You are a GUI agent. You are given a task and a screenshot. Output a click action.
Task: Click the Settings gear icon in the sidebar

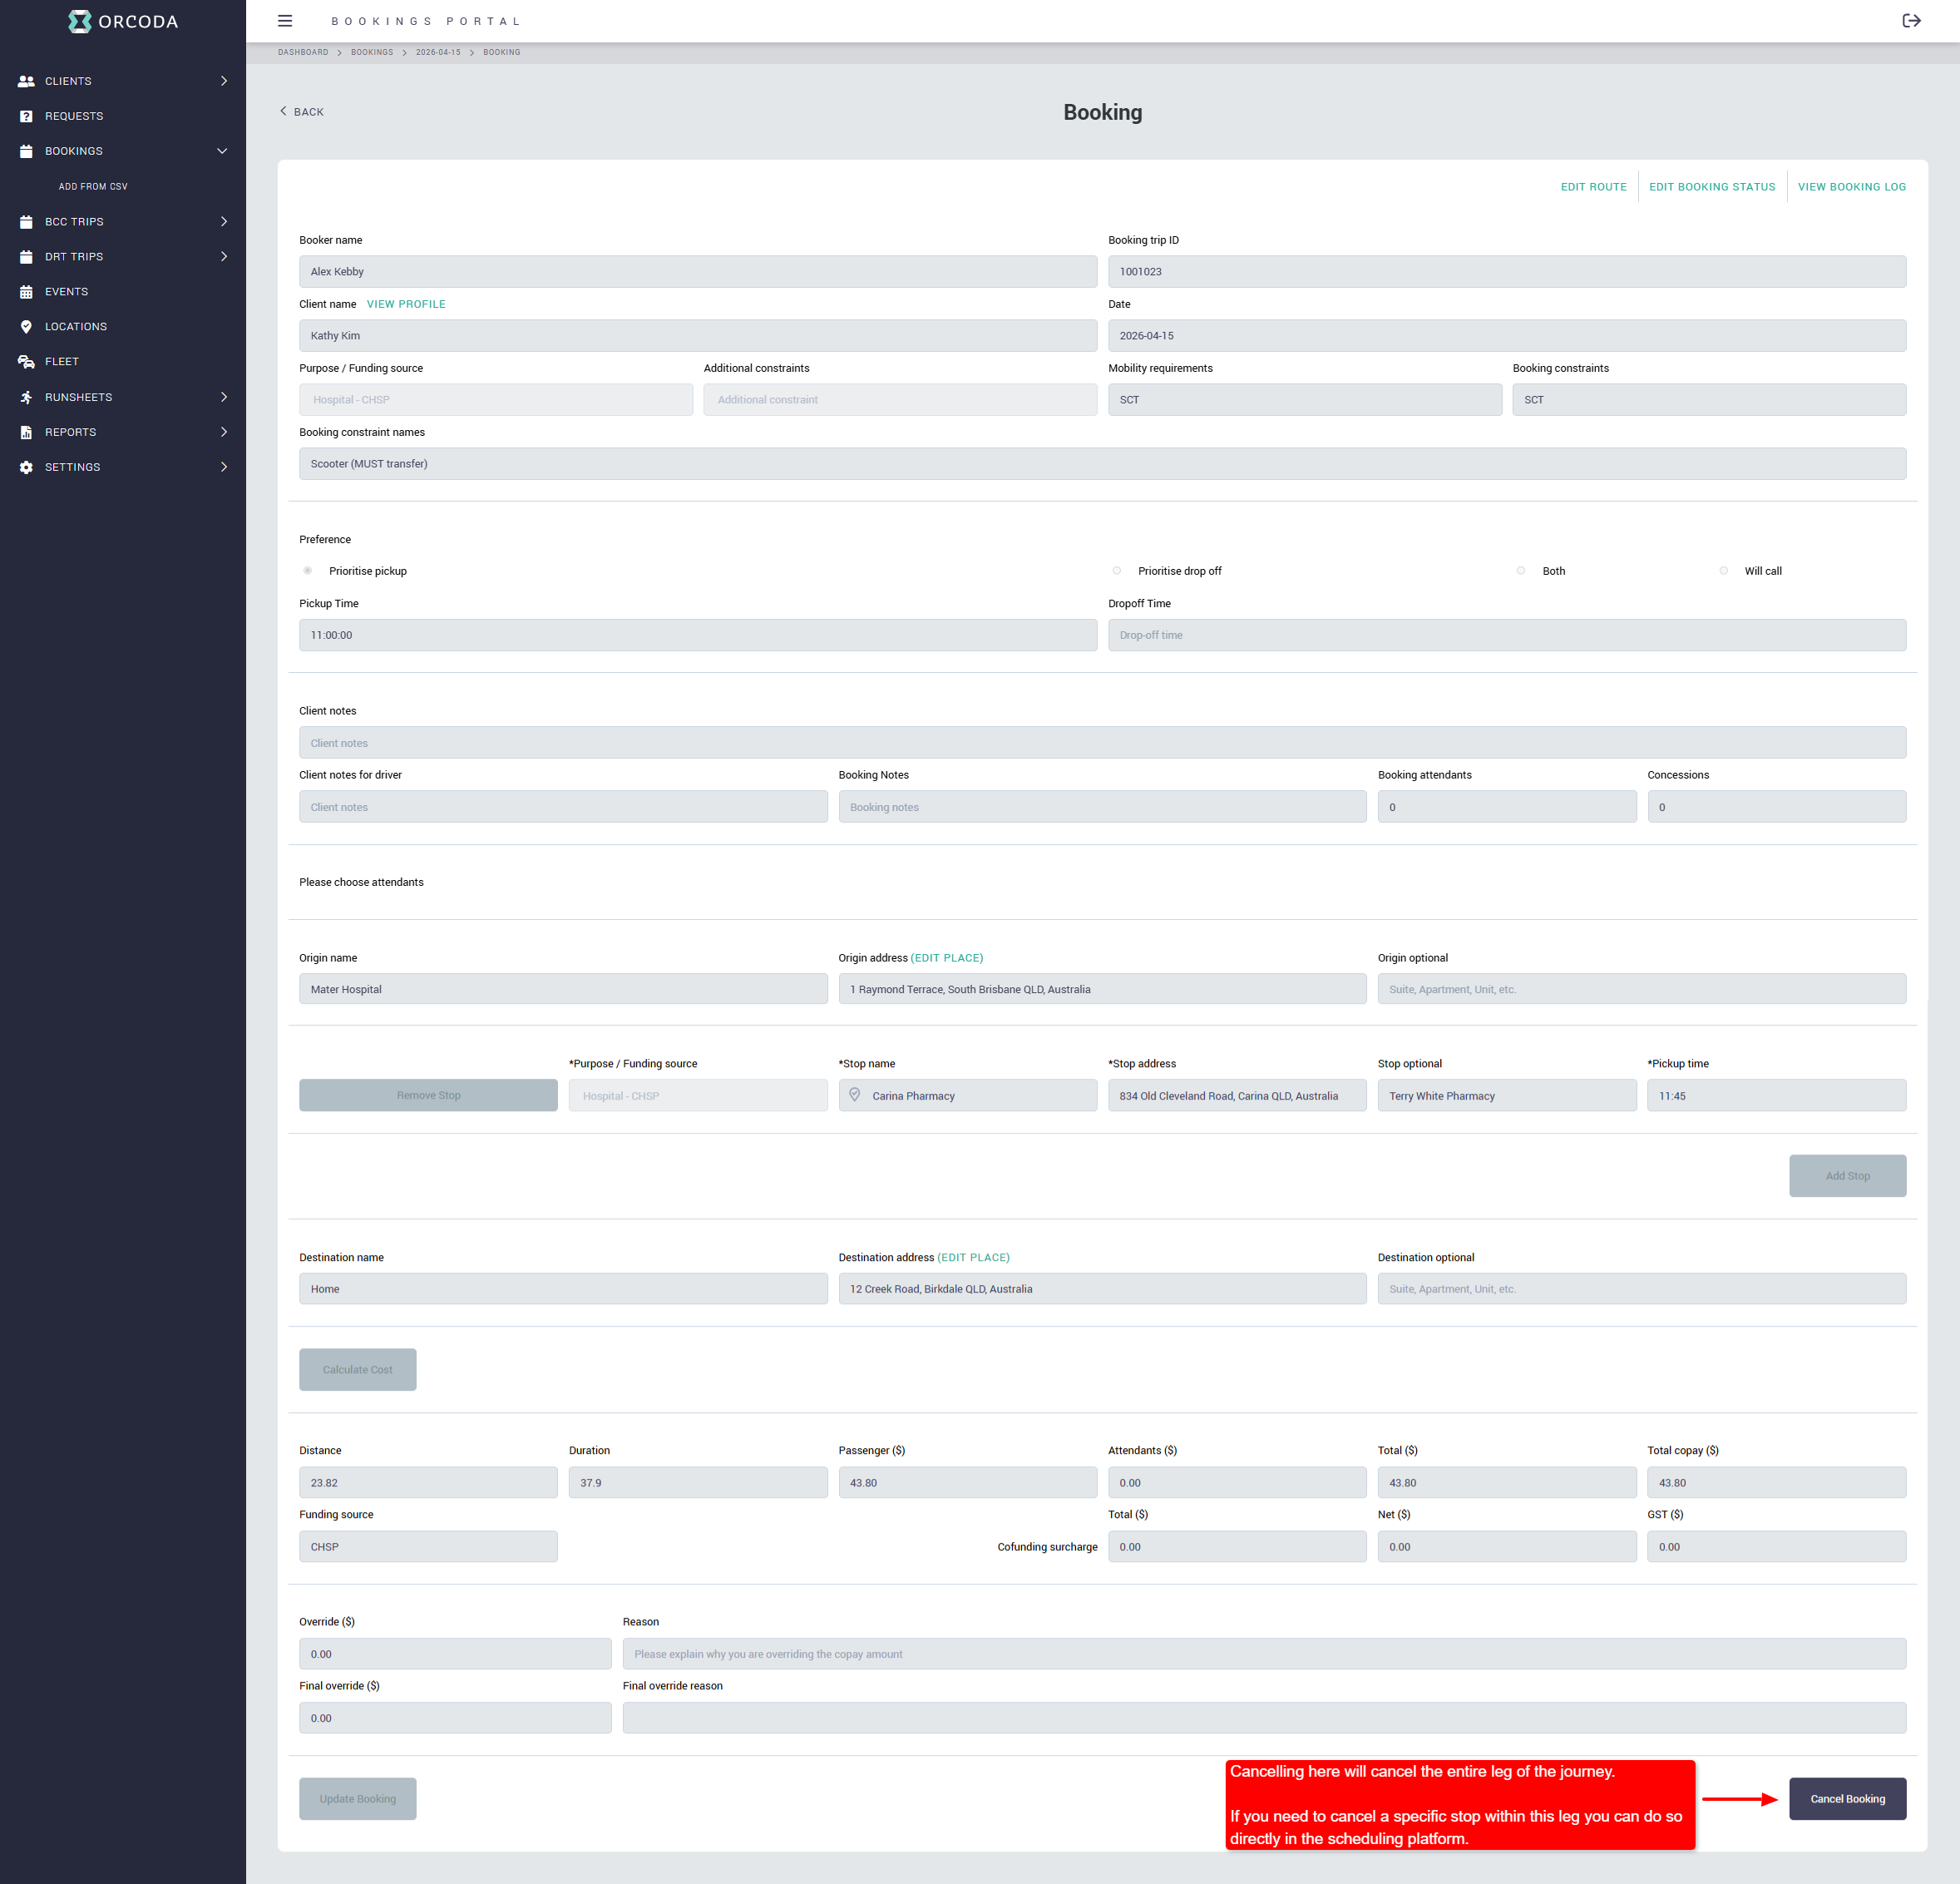pos(26,467)
